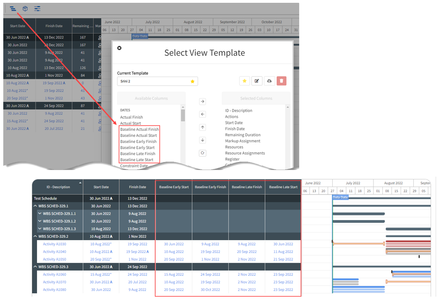Click Finish Date header in upper table
Screen dimensions: 439x306
(54, 26)
